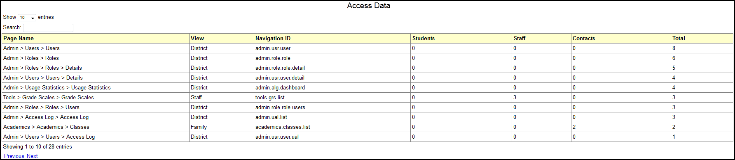
Task: Go to Previous page of entries
Action: coord(14,156)
